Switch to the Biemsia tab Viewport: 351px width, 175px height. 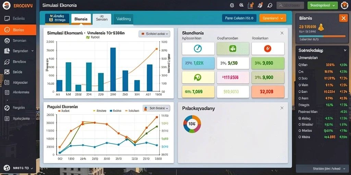[x=81, y=19]
